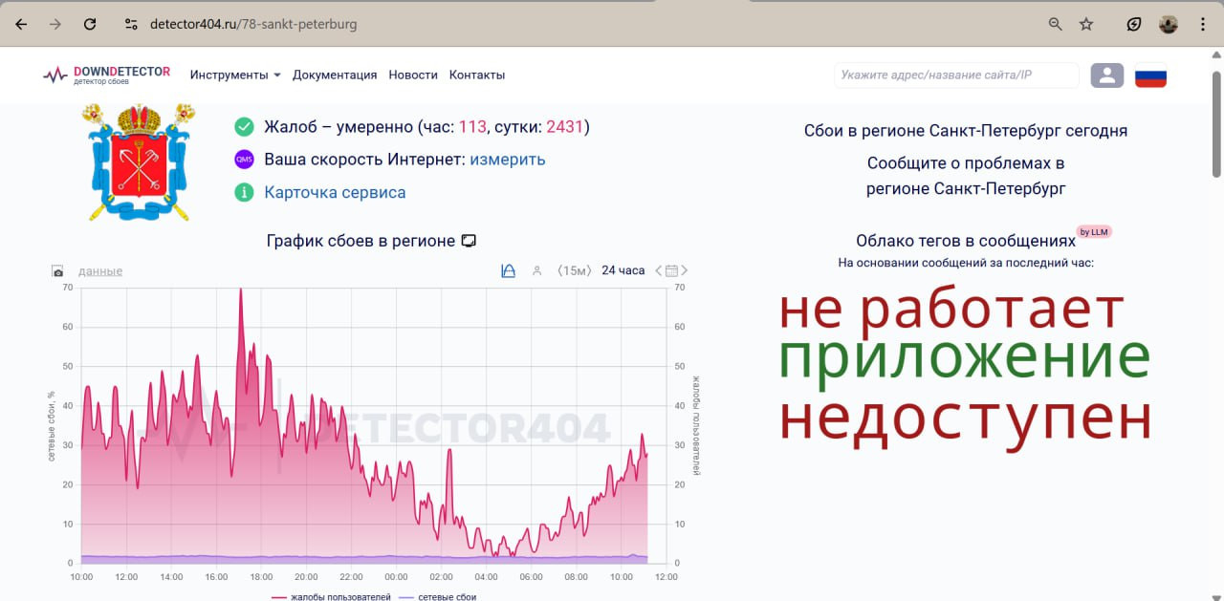
Task: Click the user account icon button
Action: [1106, 75]
